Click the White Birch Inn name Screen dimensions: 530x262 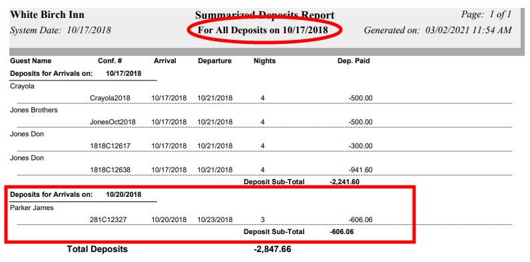pos(47,15)
